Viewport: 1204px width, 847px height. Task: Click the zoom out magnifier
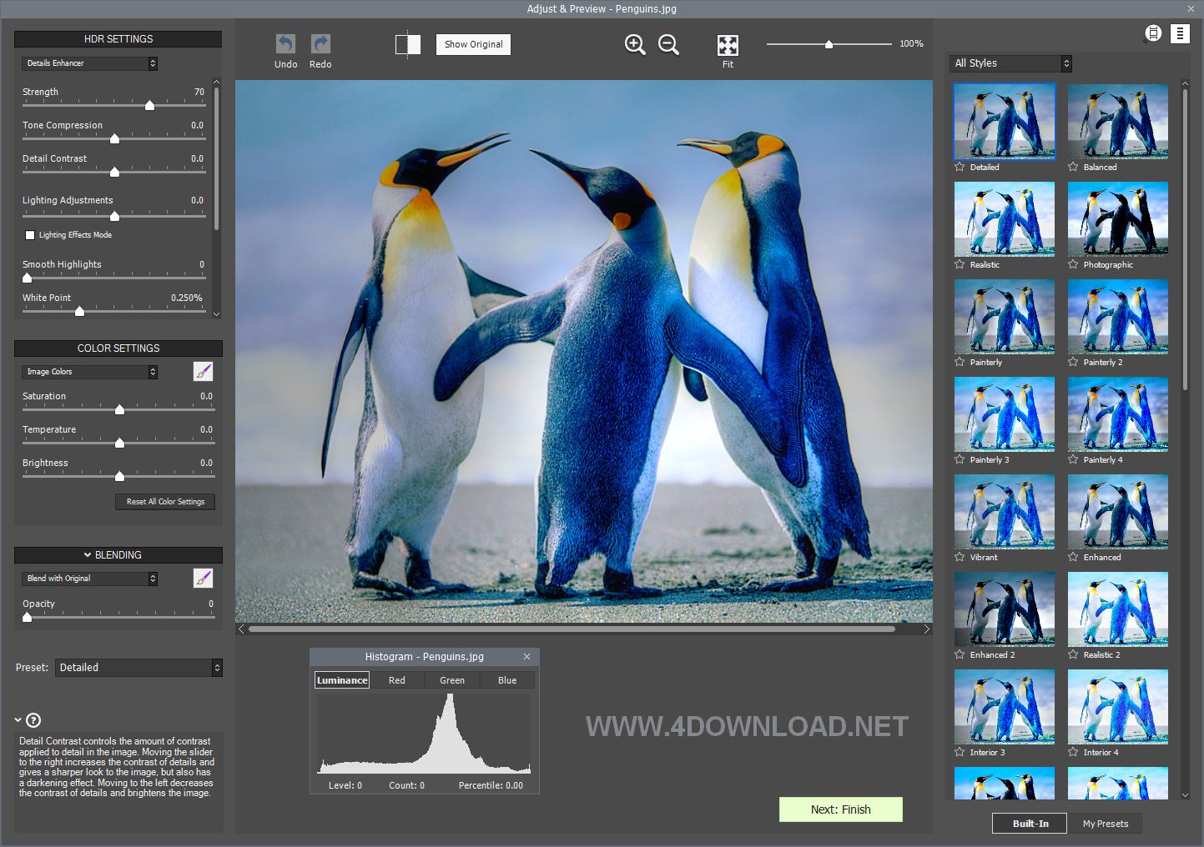point(668,45)
